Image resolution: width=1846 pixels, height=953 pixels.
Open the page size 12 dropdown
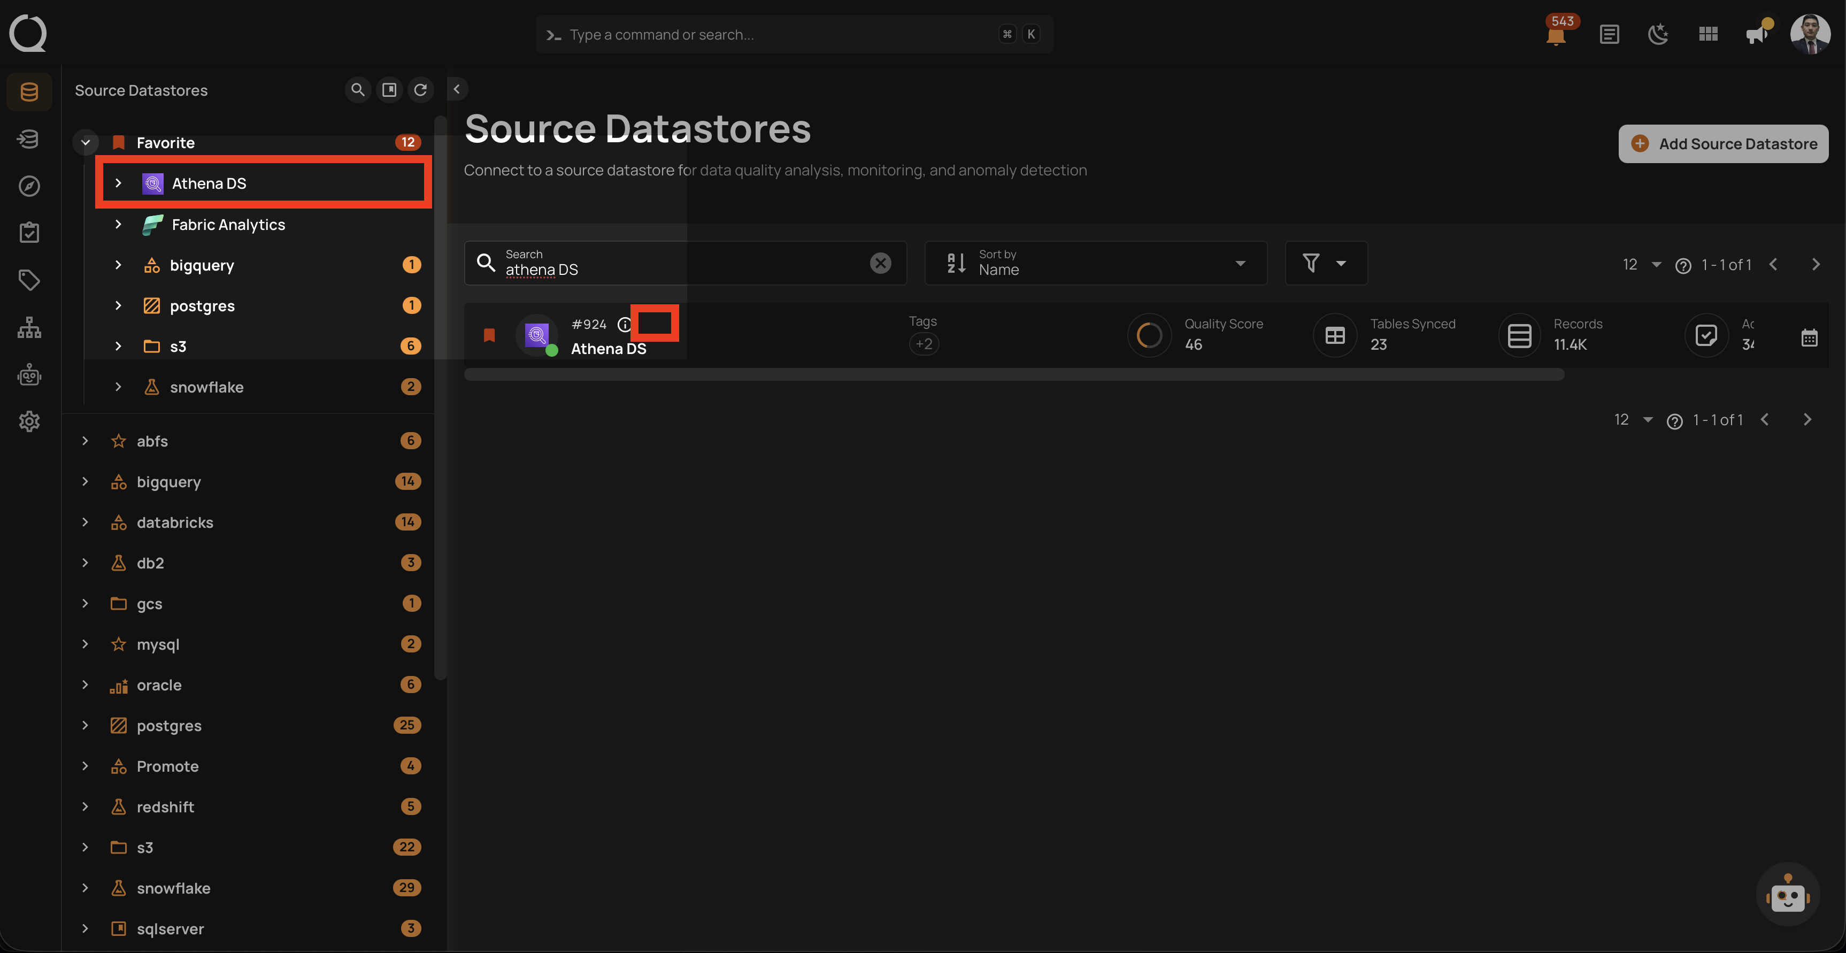coord(1641,264)
